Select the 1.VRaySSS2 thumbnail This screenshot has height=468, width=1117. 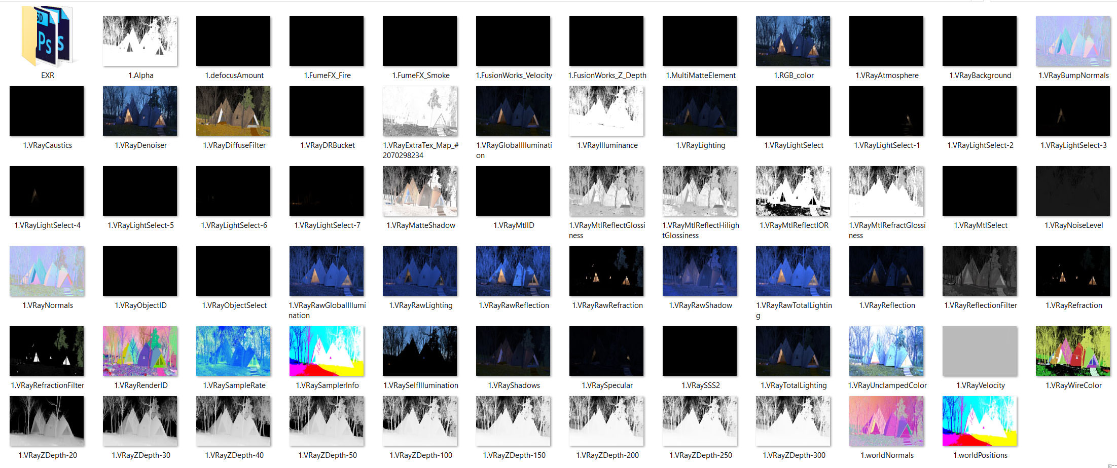coord(700,351)
